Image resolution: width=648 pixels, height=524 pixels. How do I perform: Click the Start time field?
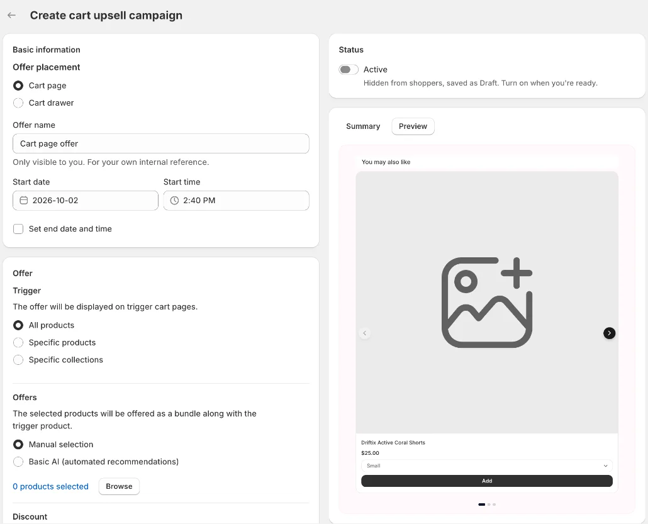click(x=236, y=201)
